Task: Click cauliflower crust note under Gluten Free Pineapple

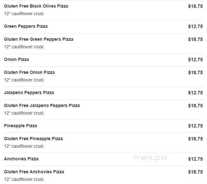Action: (24, 146)
